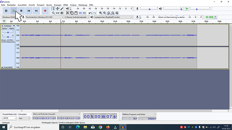Undo the last action
The width and height of the screenshot is (232, 130).
[90, 13]
